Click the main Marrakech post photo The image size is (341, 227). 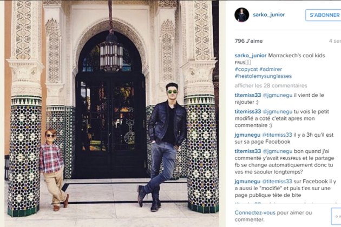click(112, 113)
